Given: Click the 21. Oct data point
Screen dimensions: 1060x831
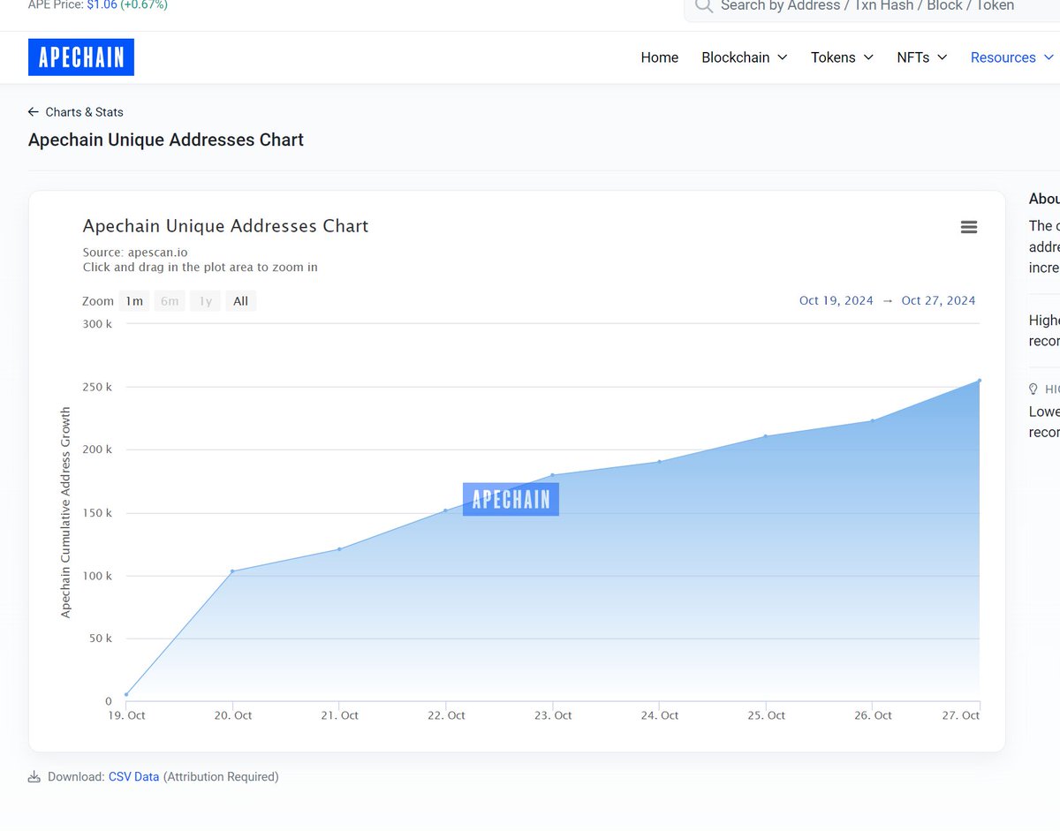Looking at the screenshot, I should tap(339, 549).
